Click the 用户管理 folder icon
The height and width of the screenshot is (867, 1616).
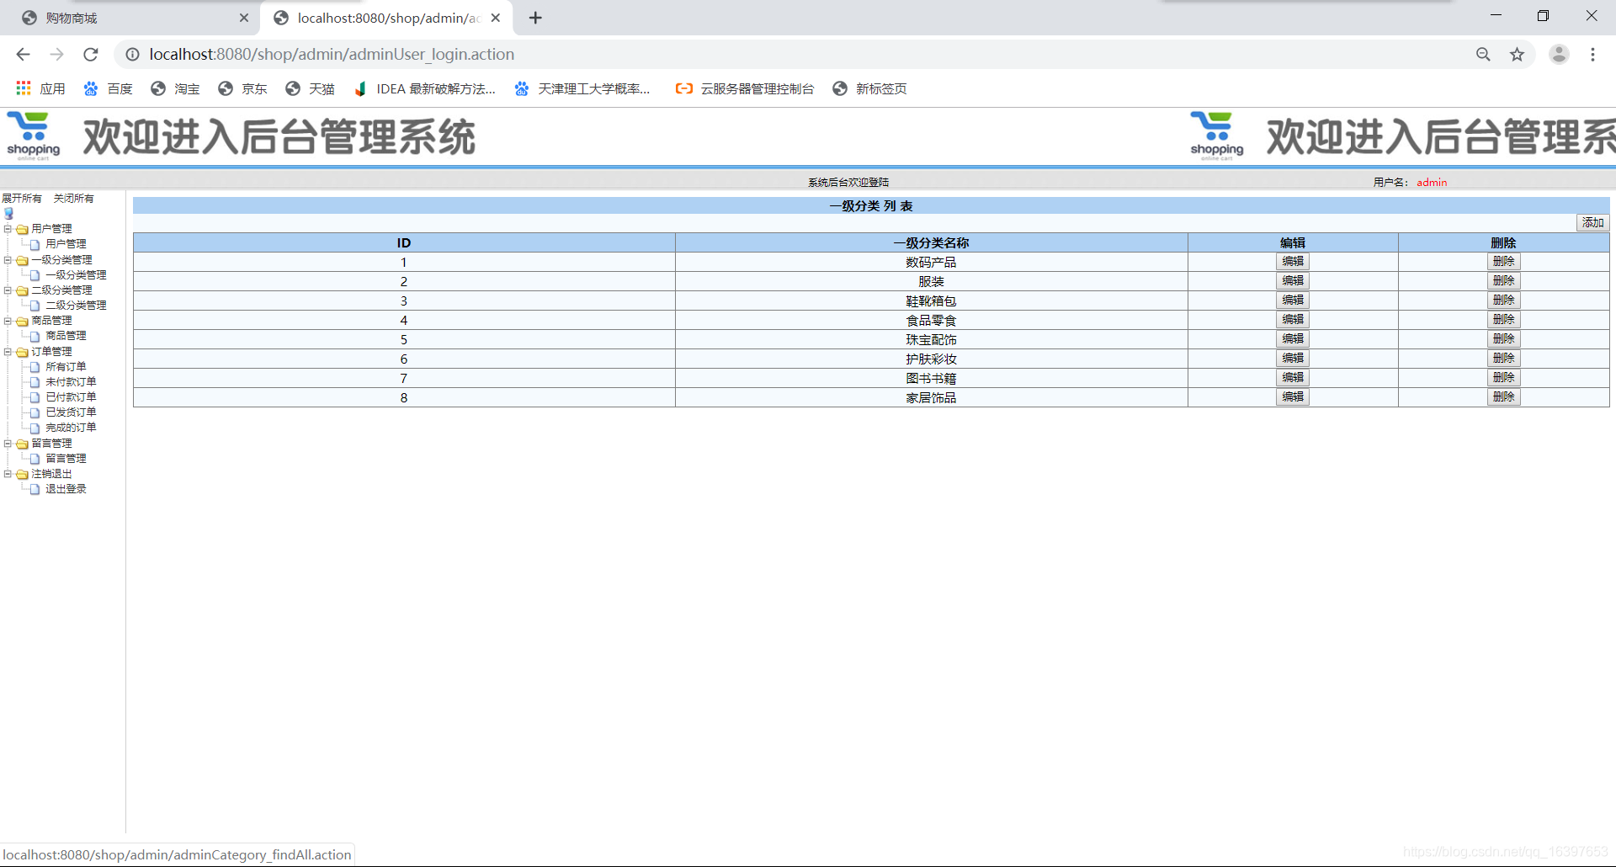pyautogui.click(x=23, y=229)
